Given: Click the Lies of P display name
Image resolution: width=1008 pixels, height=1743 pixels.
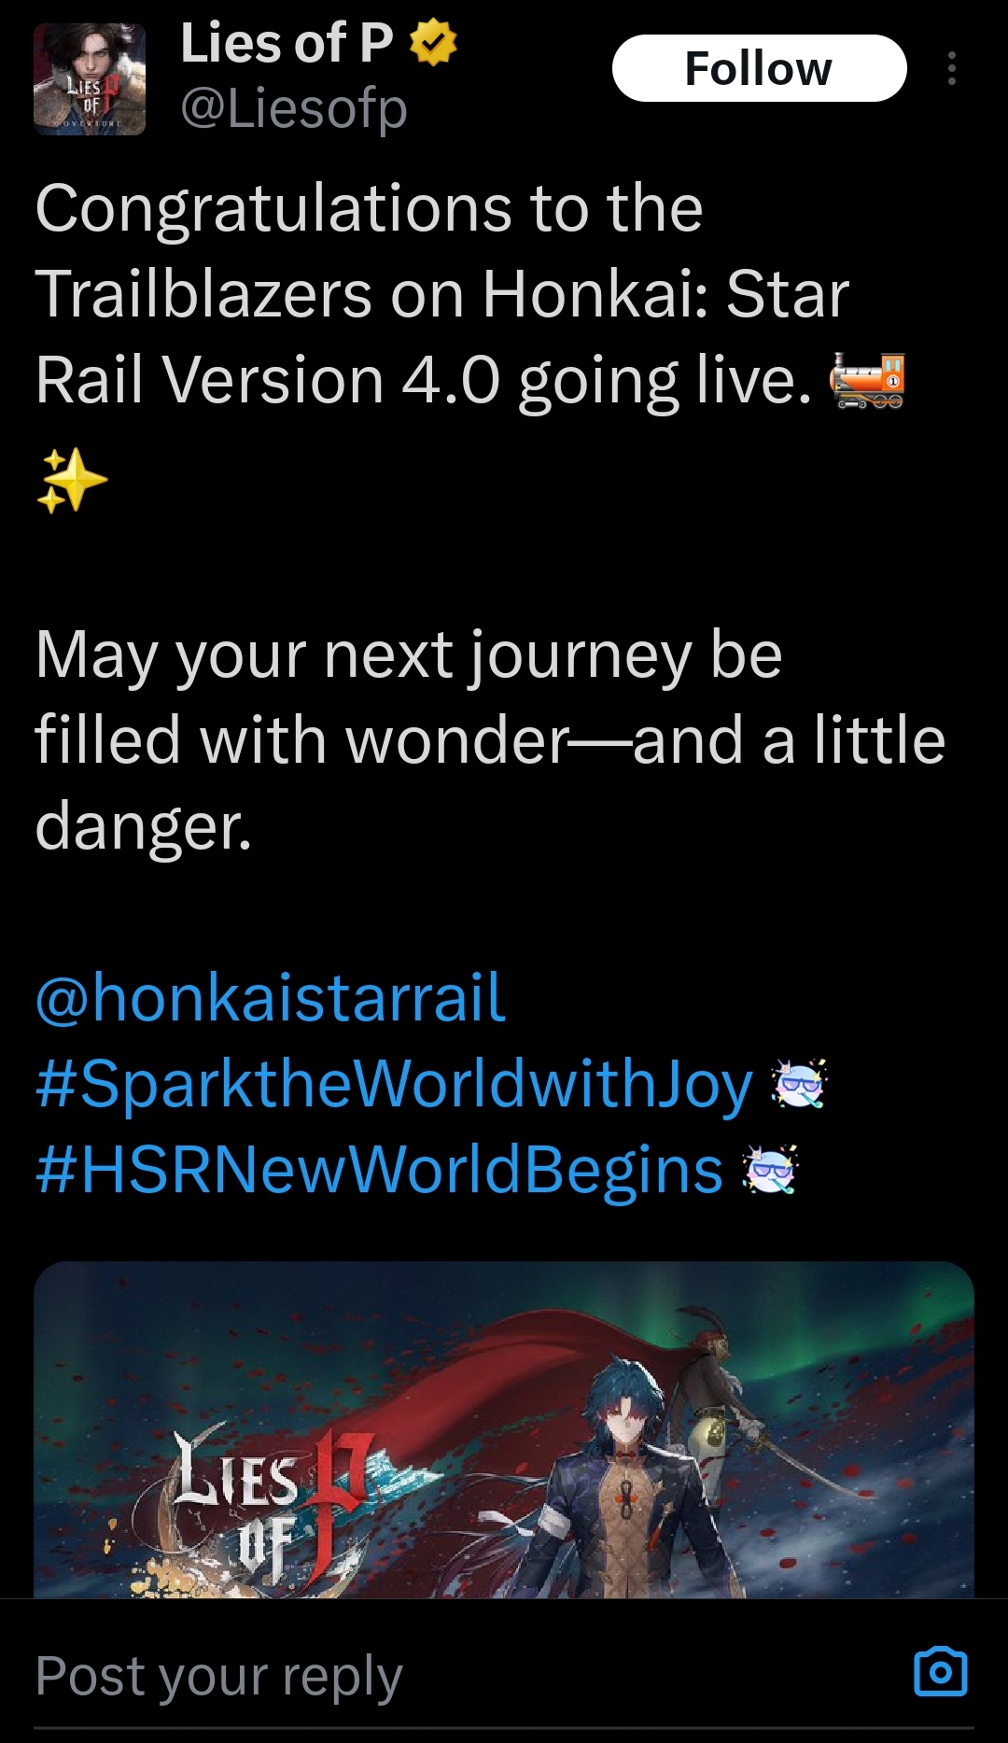Looking at the screenshot, I should point(287,43).
